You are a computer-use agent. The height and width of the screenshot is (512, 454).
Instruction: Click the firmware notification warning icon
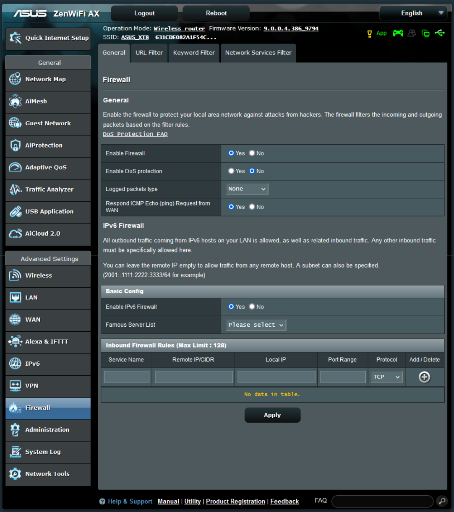(x=369, y=33)
